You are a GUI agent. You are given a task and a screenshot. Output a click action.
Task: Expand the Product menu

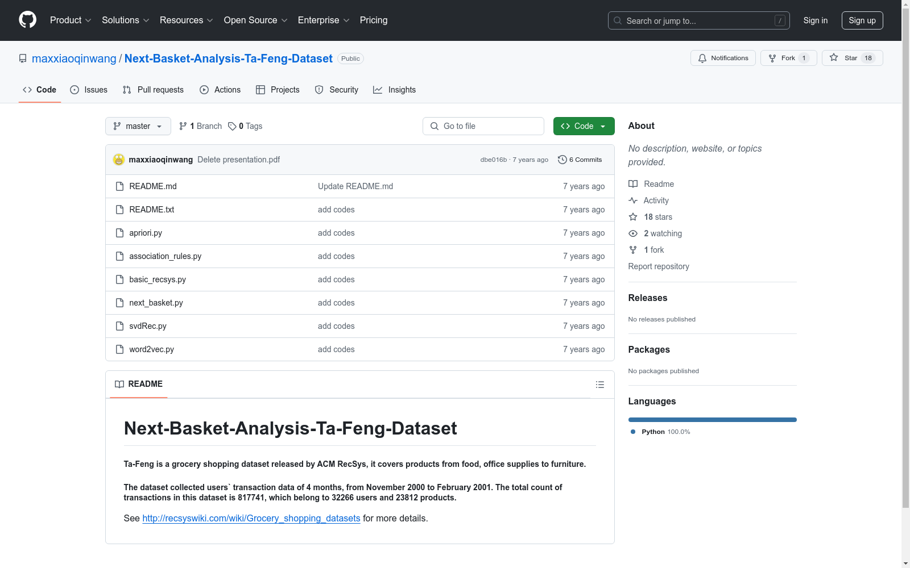coord(71,20)
